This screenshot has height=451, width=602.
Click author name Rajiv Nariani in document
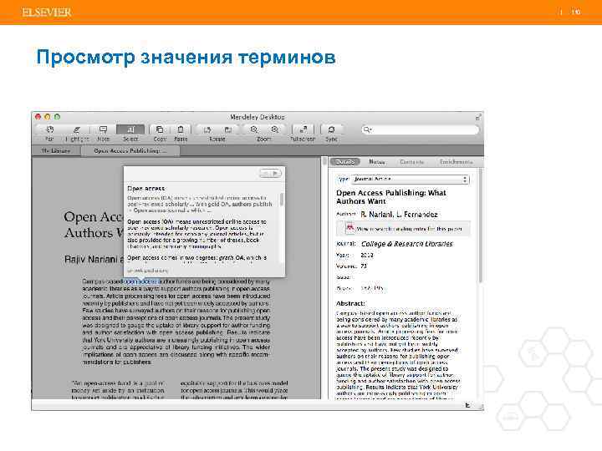(x=90, y=259)
